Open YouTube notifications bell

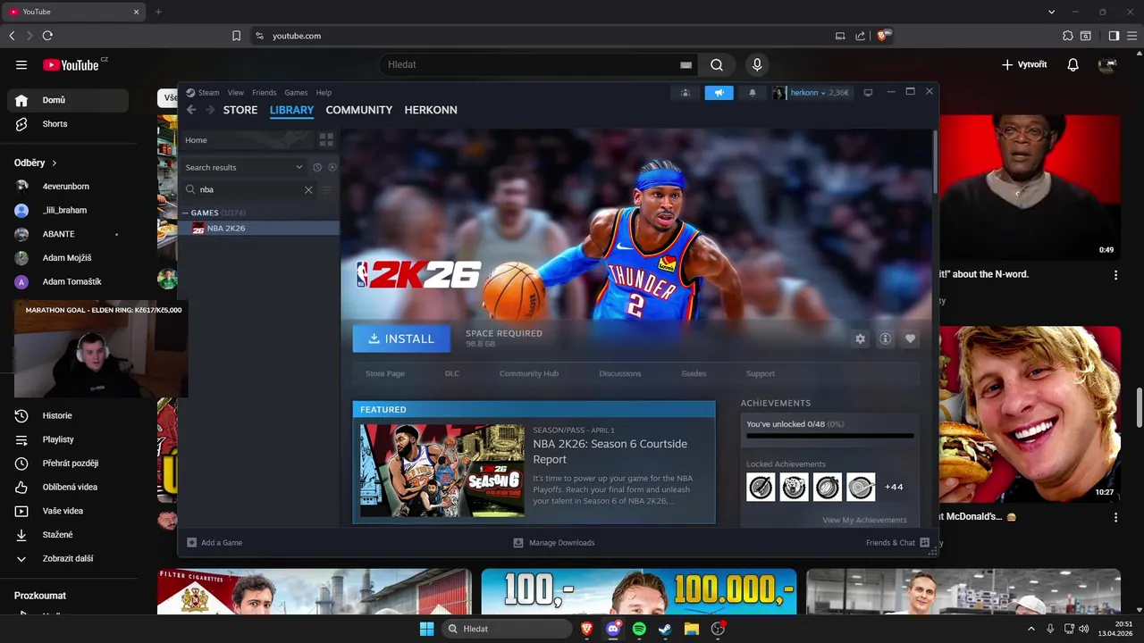[x=1073, y=64]
